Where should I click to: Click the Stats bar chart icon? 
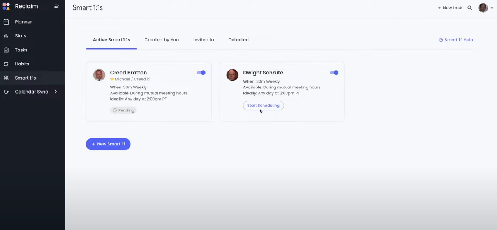(6, 36)
